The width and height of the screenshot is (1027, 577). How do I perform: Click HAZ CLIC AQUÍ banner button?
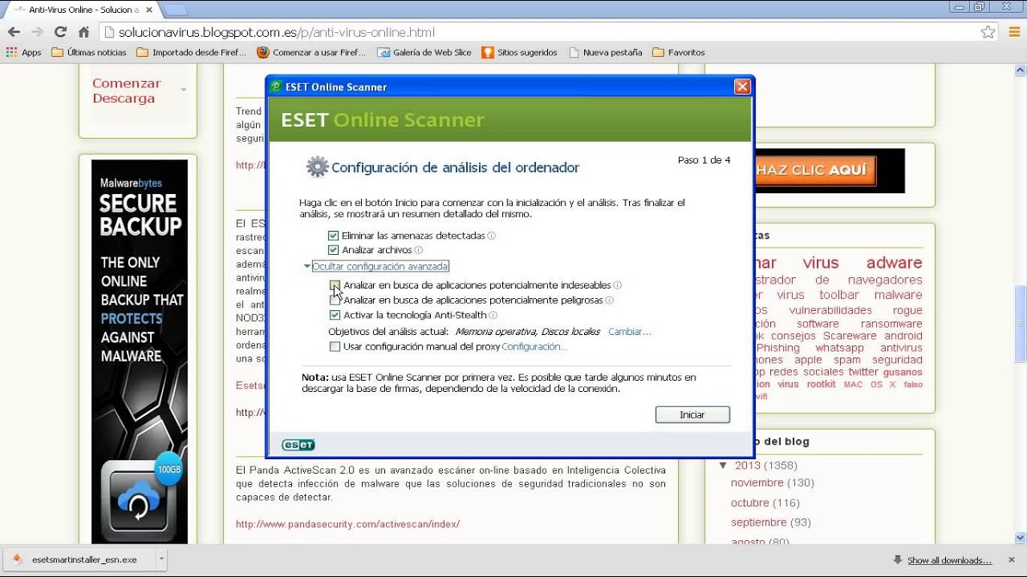click(x=814, y=170)
